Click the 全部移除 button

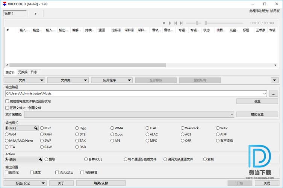tap(156, 80)
